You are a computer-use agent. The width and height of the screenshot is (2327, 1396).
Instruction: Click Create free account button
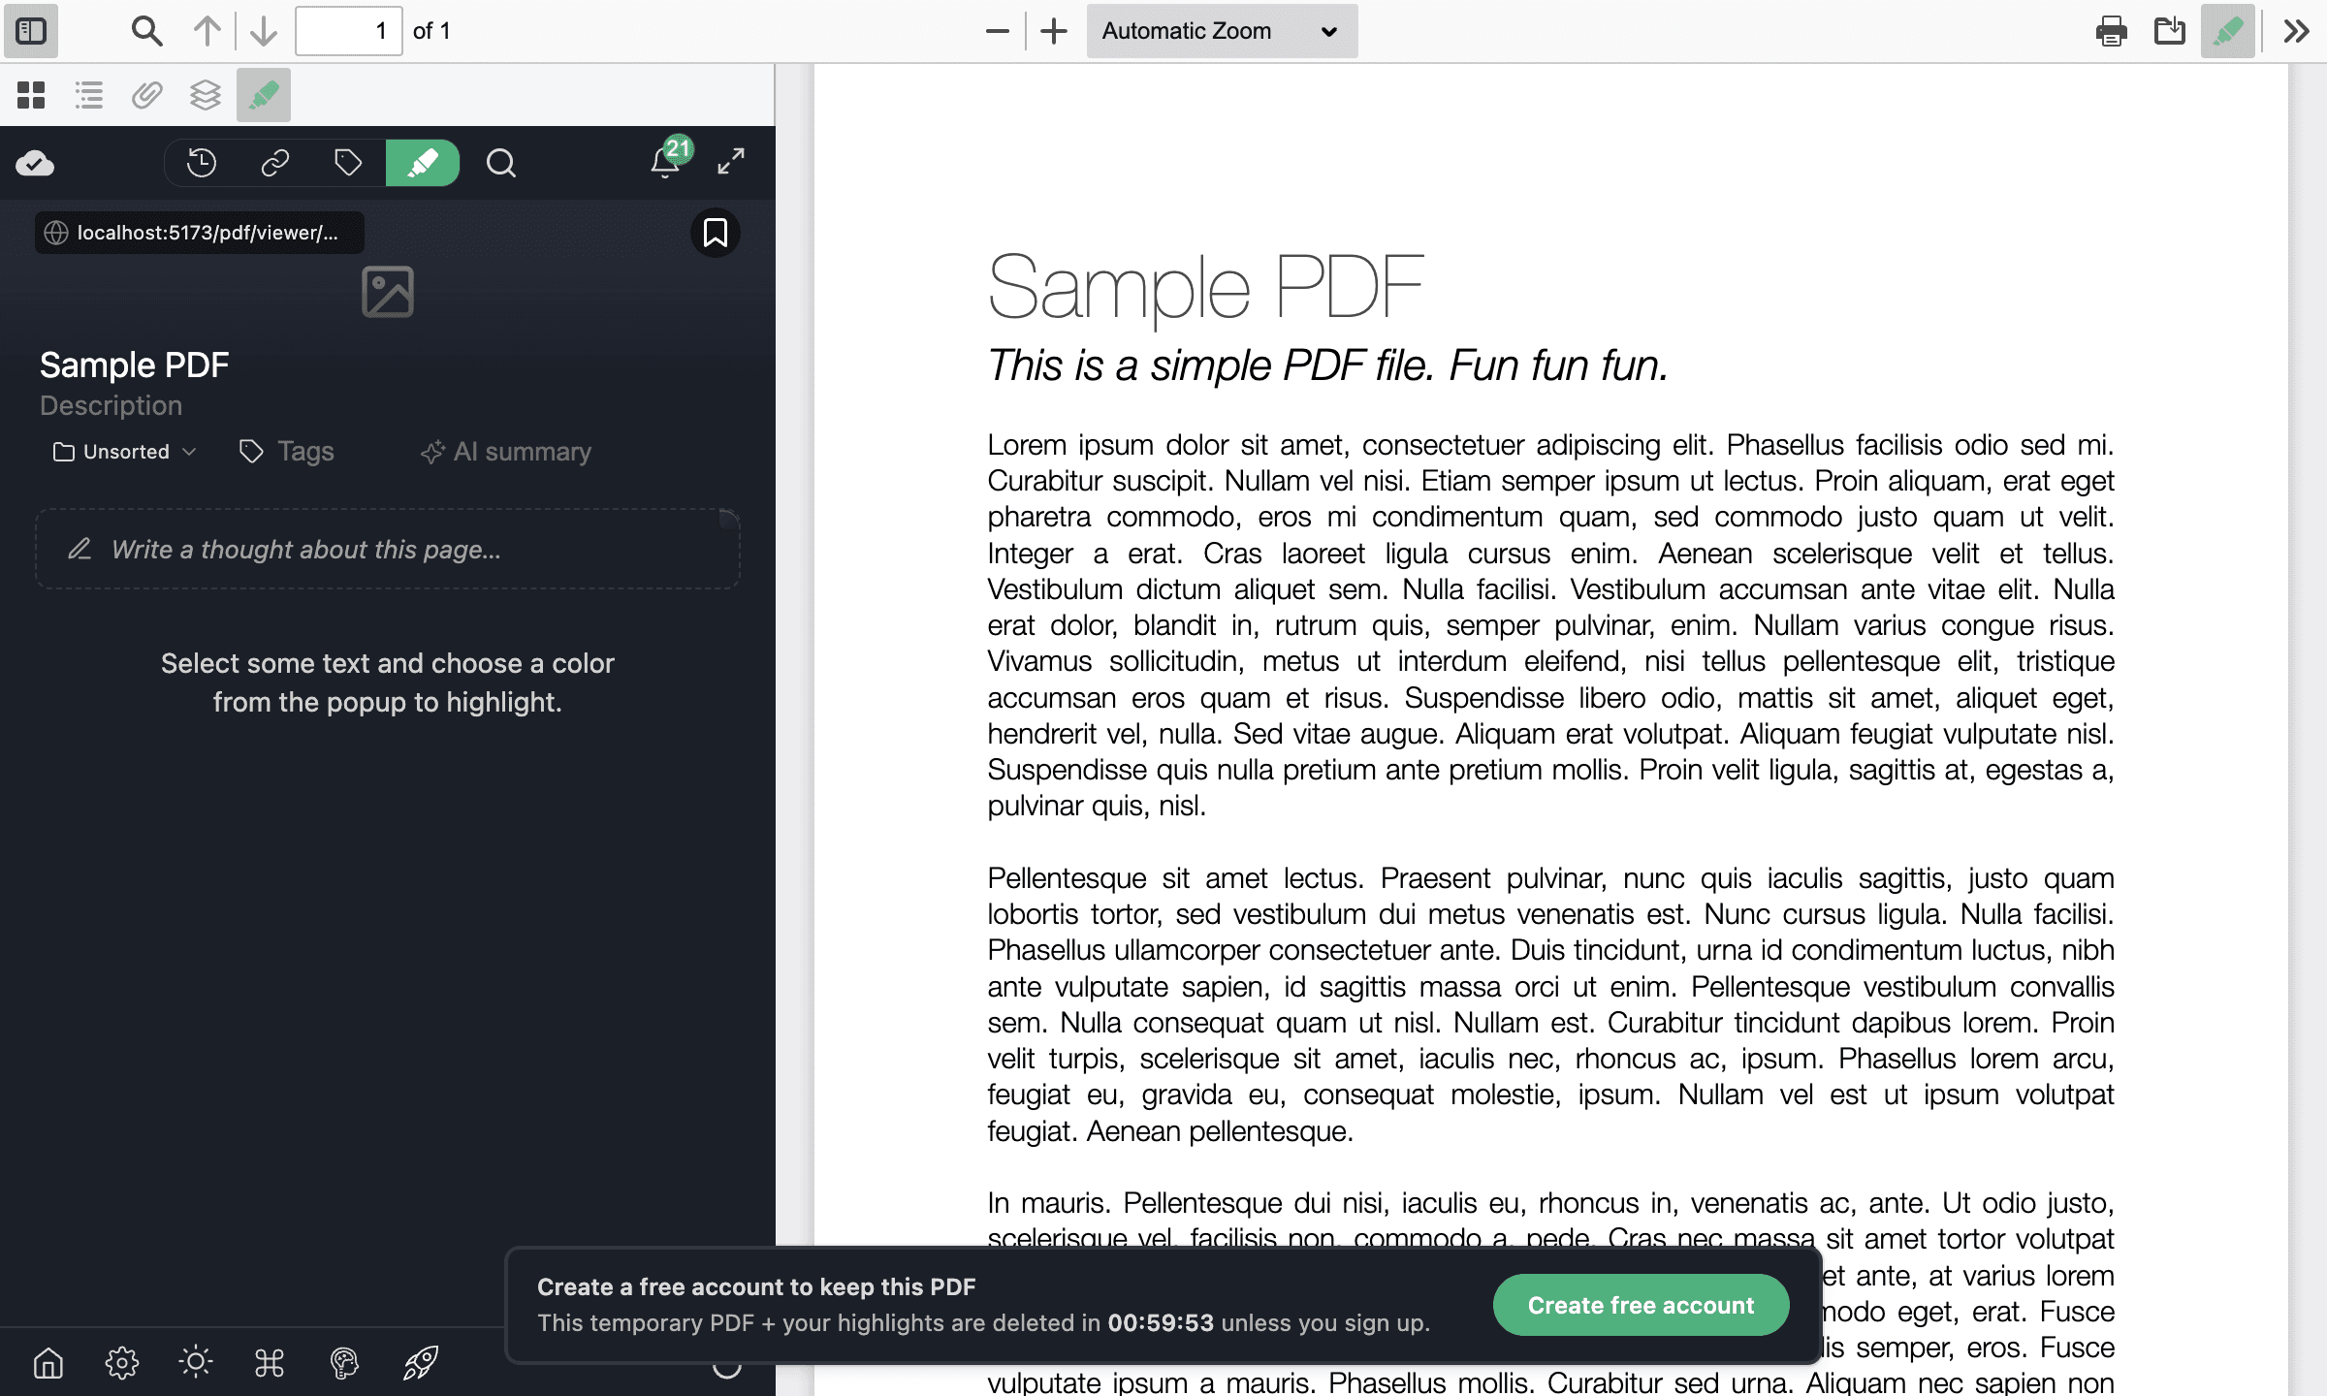tap(1641, 1305)
